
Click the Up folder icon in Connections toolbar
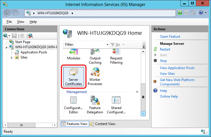click(x=22, y=36)
